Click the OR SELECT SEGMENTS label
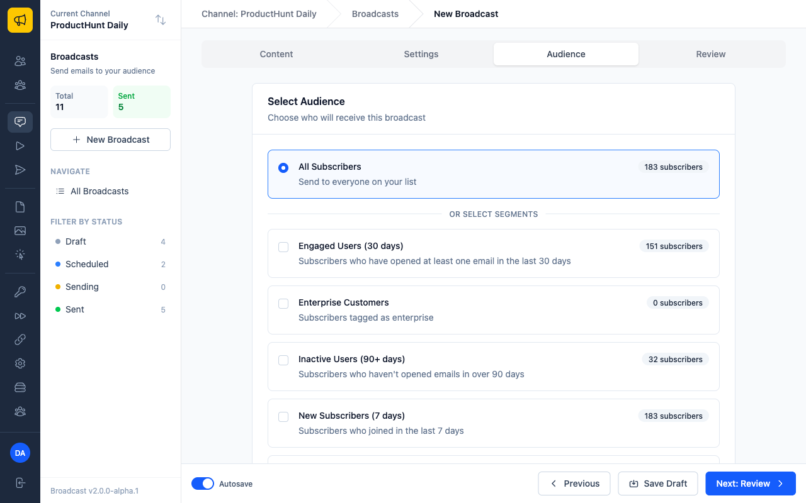Screen dimensions: 806x503 tap(494, 214)
